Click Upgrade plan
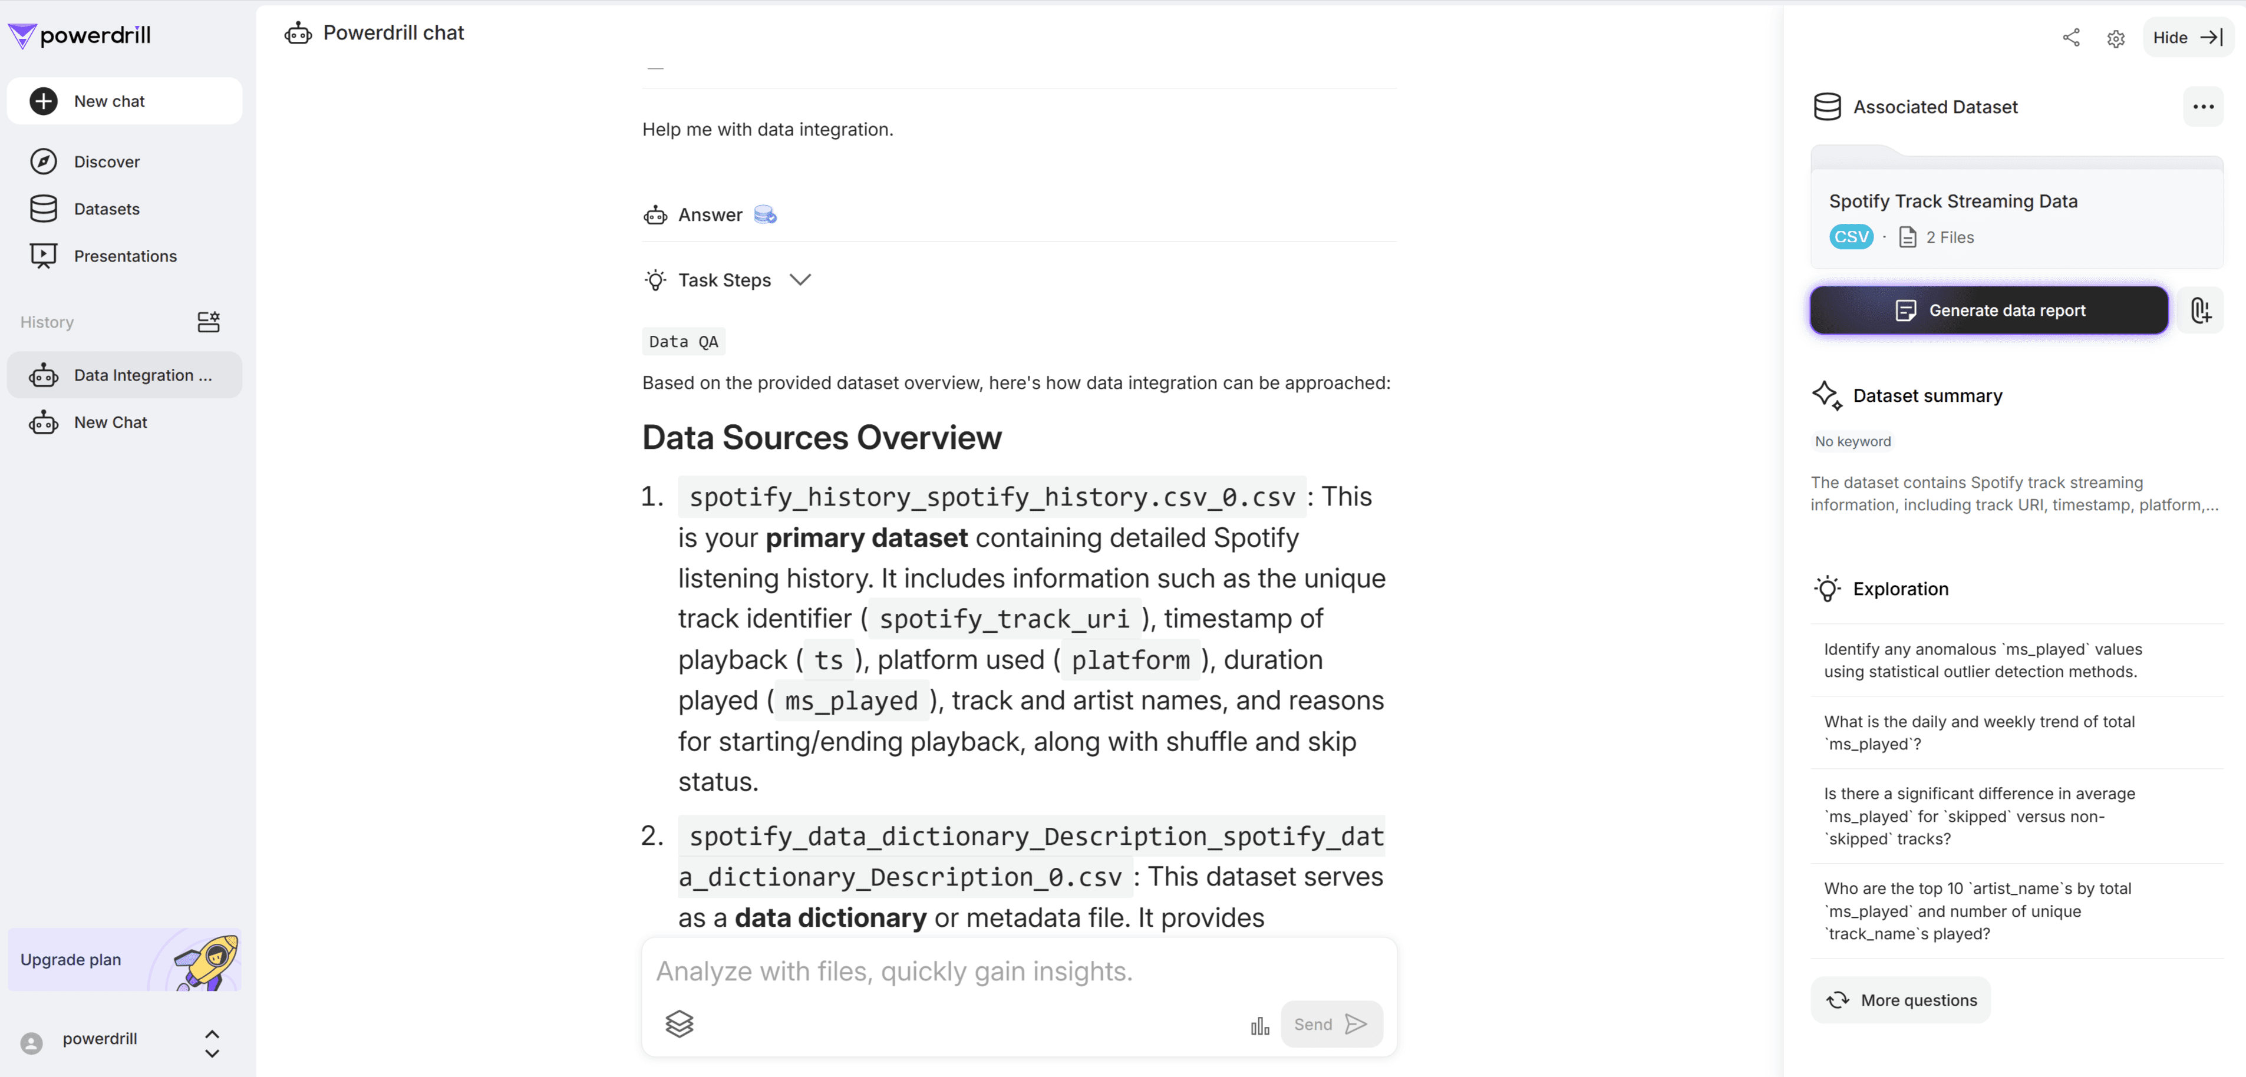Screen dimensions: 2246x1077 tap(125, 959)
